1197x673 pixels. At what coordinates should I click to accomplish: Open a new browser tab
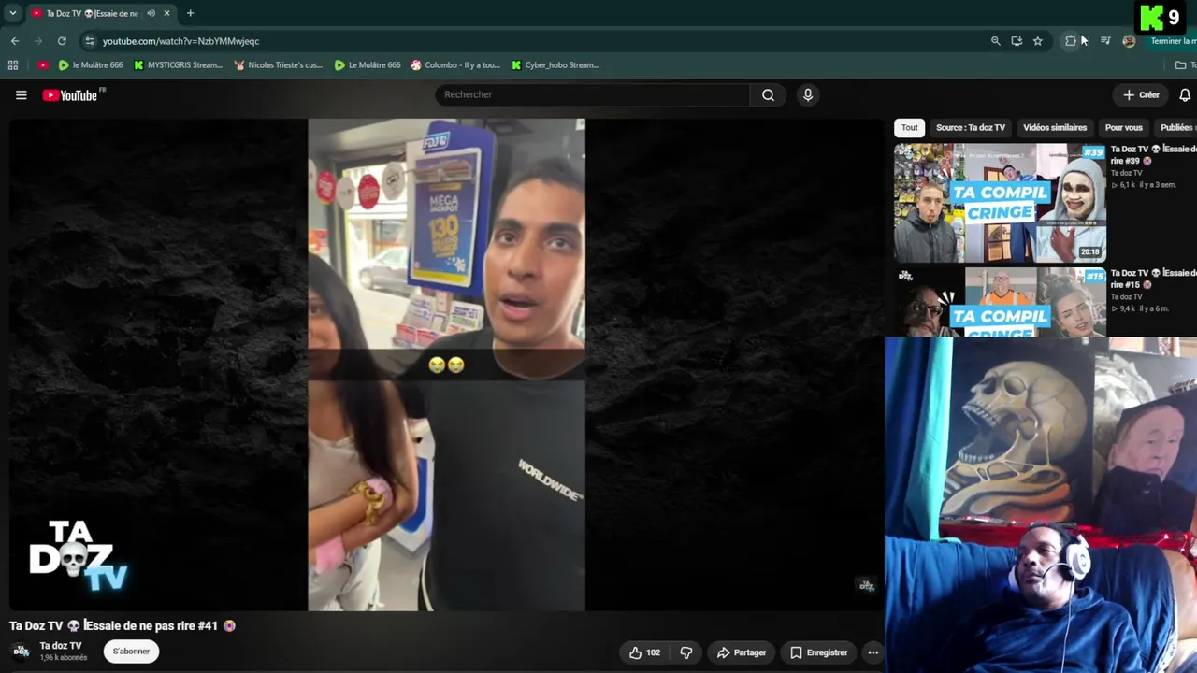[190, 13]
